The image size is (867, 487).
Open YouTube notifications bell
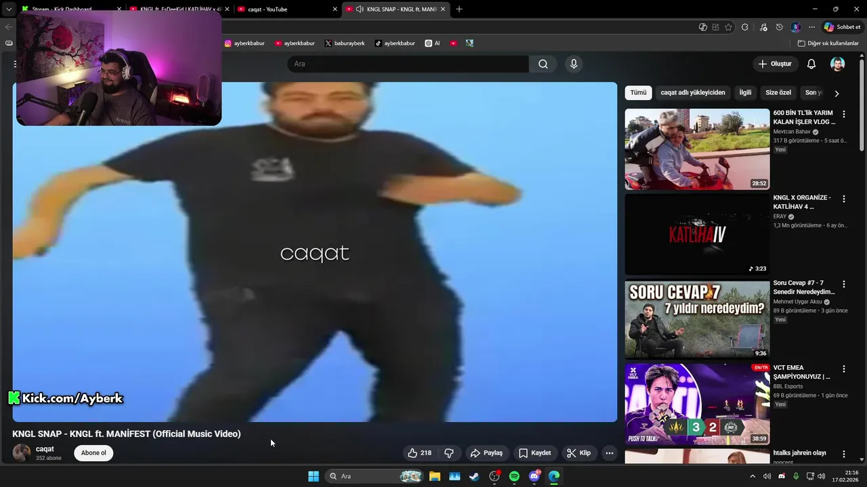tap(811, 64)
